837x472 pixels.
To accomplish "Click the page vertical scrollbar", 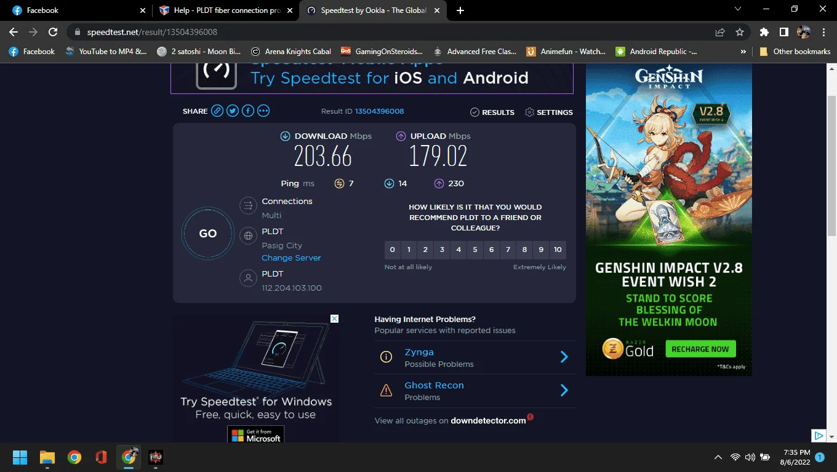I will pos(832,165).
